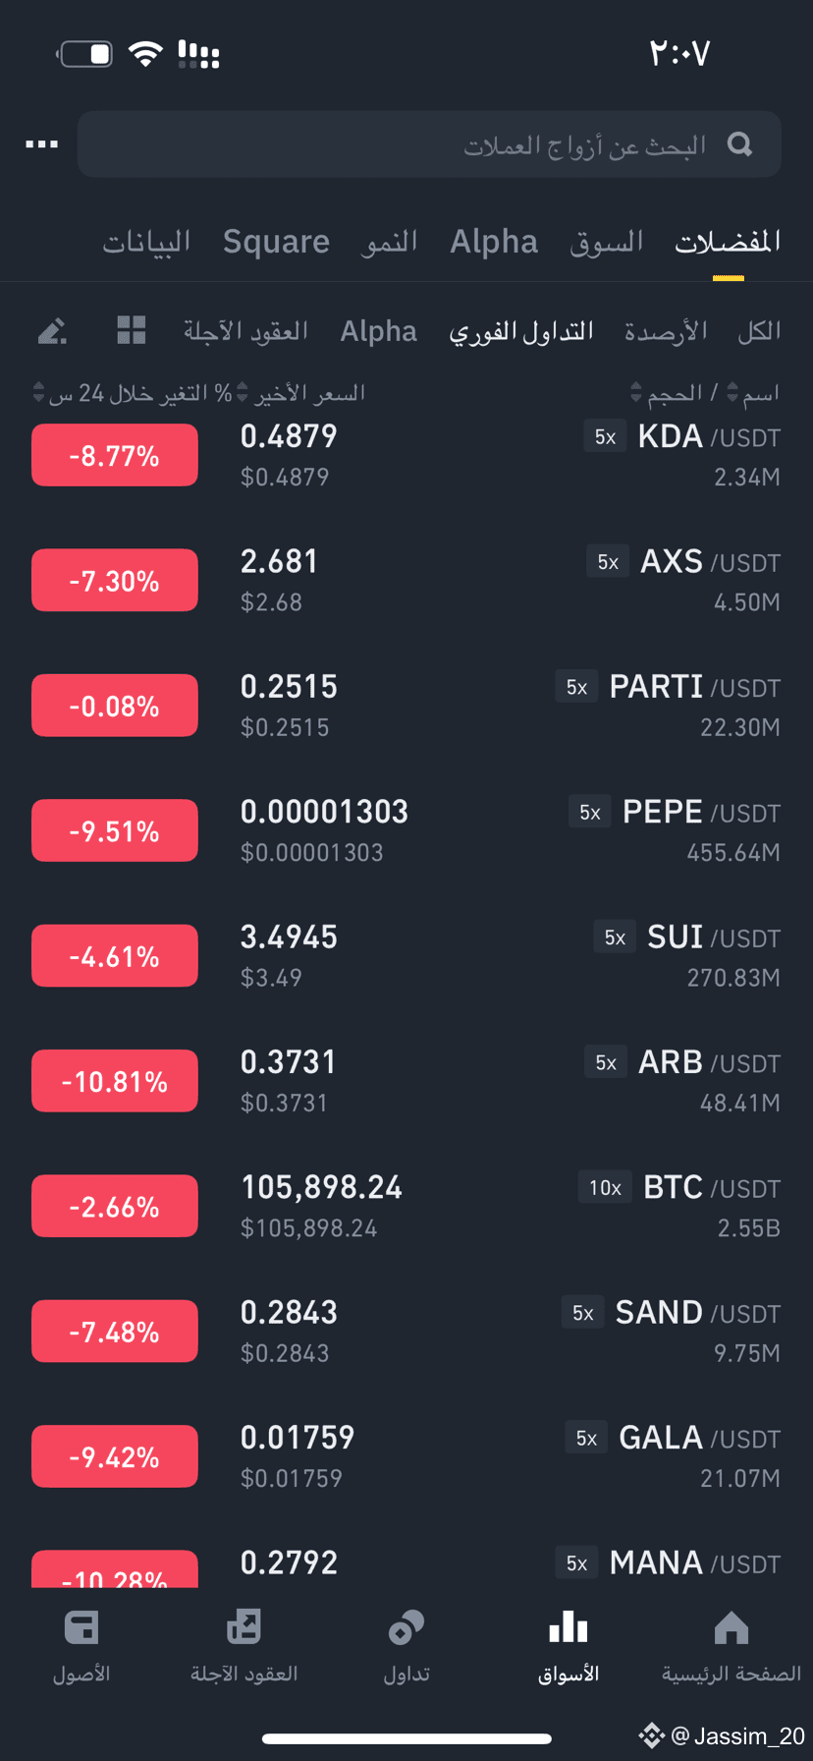This screenshot has height=1761, width=813.
Task: Tap the -8.77% change badge for KDA
Action: click(x=115, y=455)
